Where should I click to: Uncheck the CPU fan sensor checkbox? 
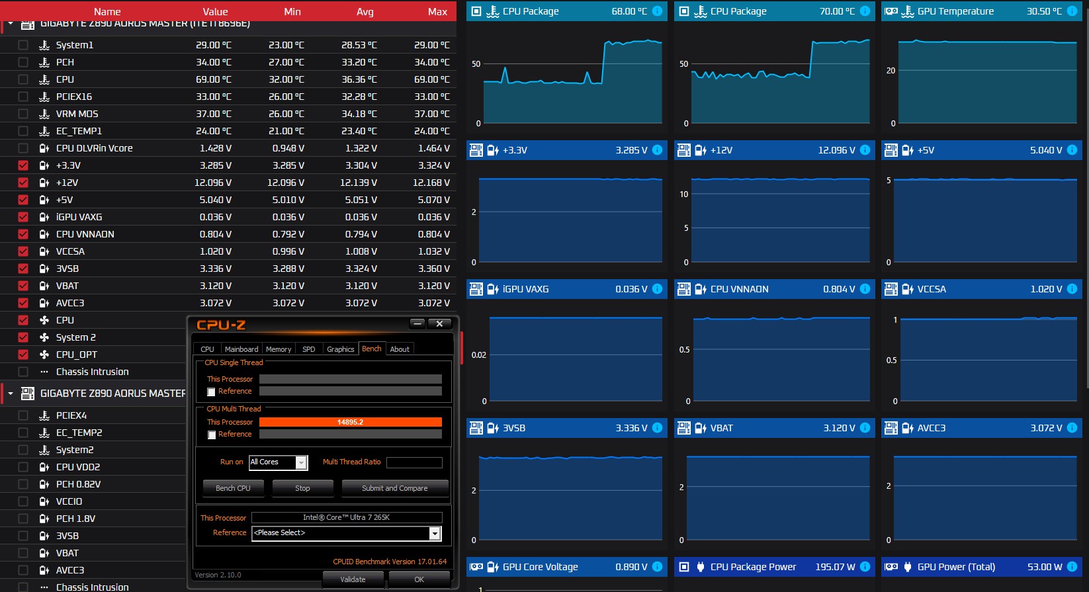23,320
